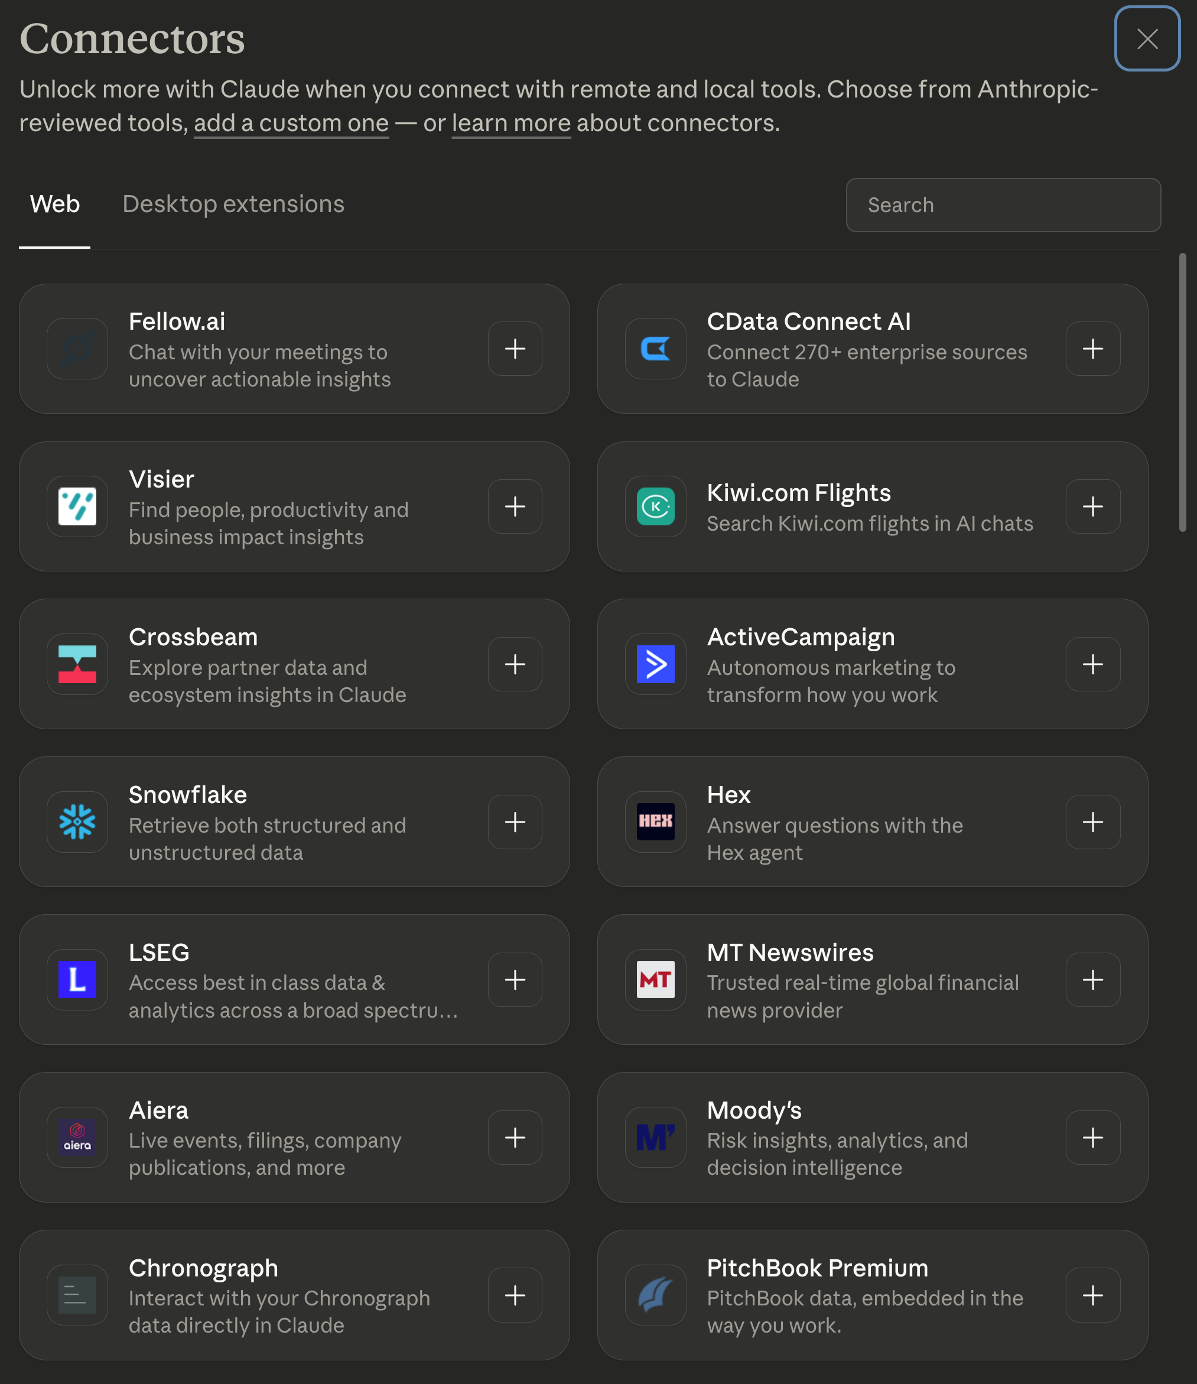The image size is (1197, 1384).
Task: Open the 'add a custom one' link
Action: click(x=291, y=124)
